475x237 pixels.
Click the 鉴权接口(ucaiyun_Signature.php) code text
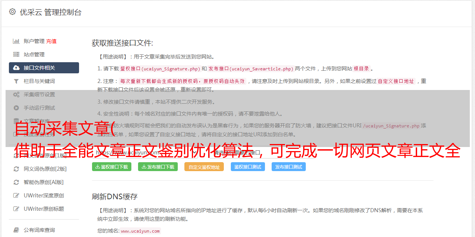160,69
